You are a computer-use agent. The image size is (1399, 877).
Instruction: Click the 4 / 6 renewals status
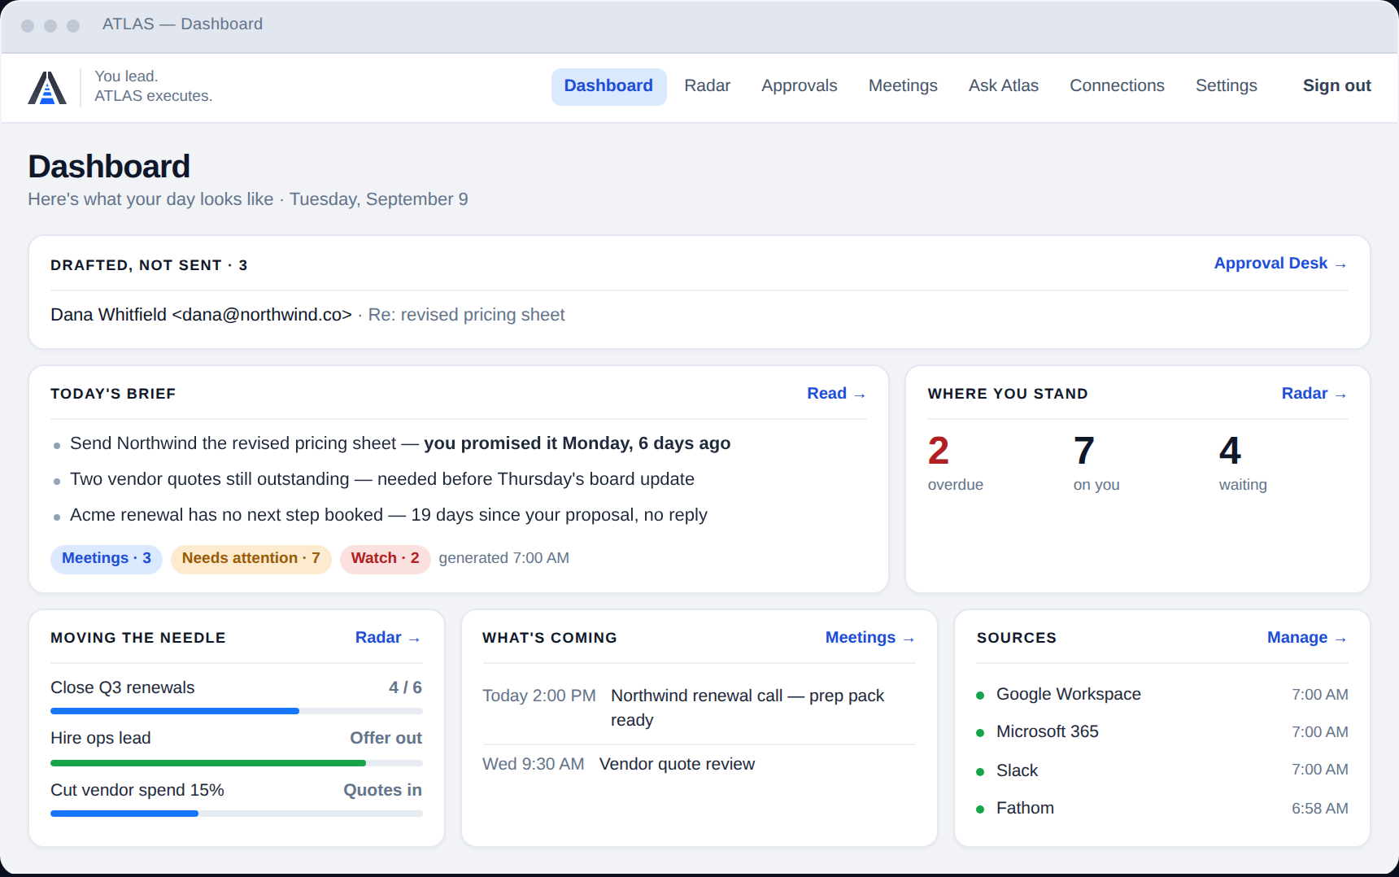405,688
